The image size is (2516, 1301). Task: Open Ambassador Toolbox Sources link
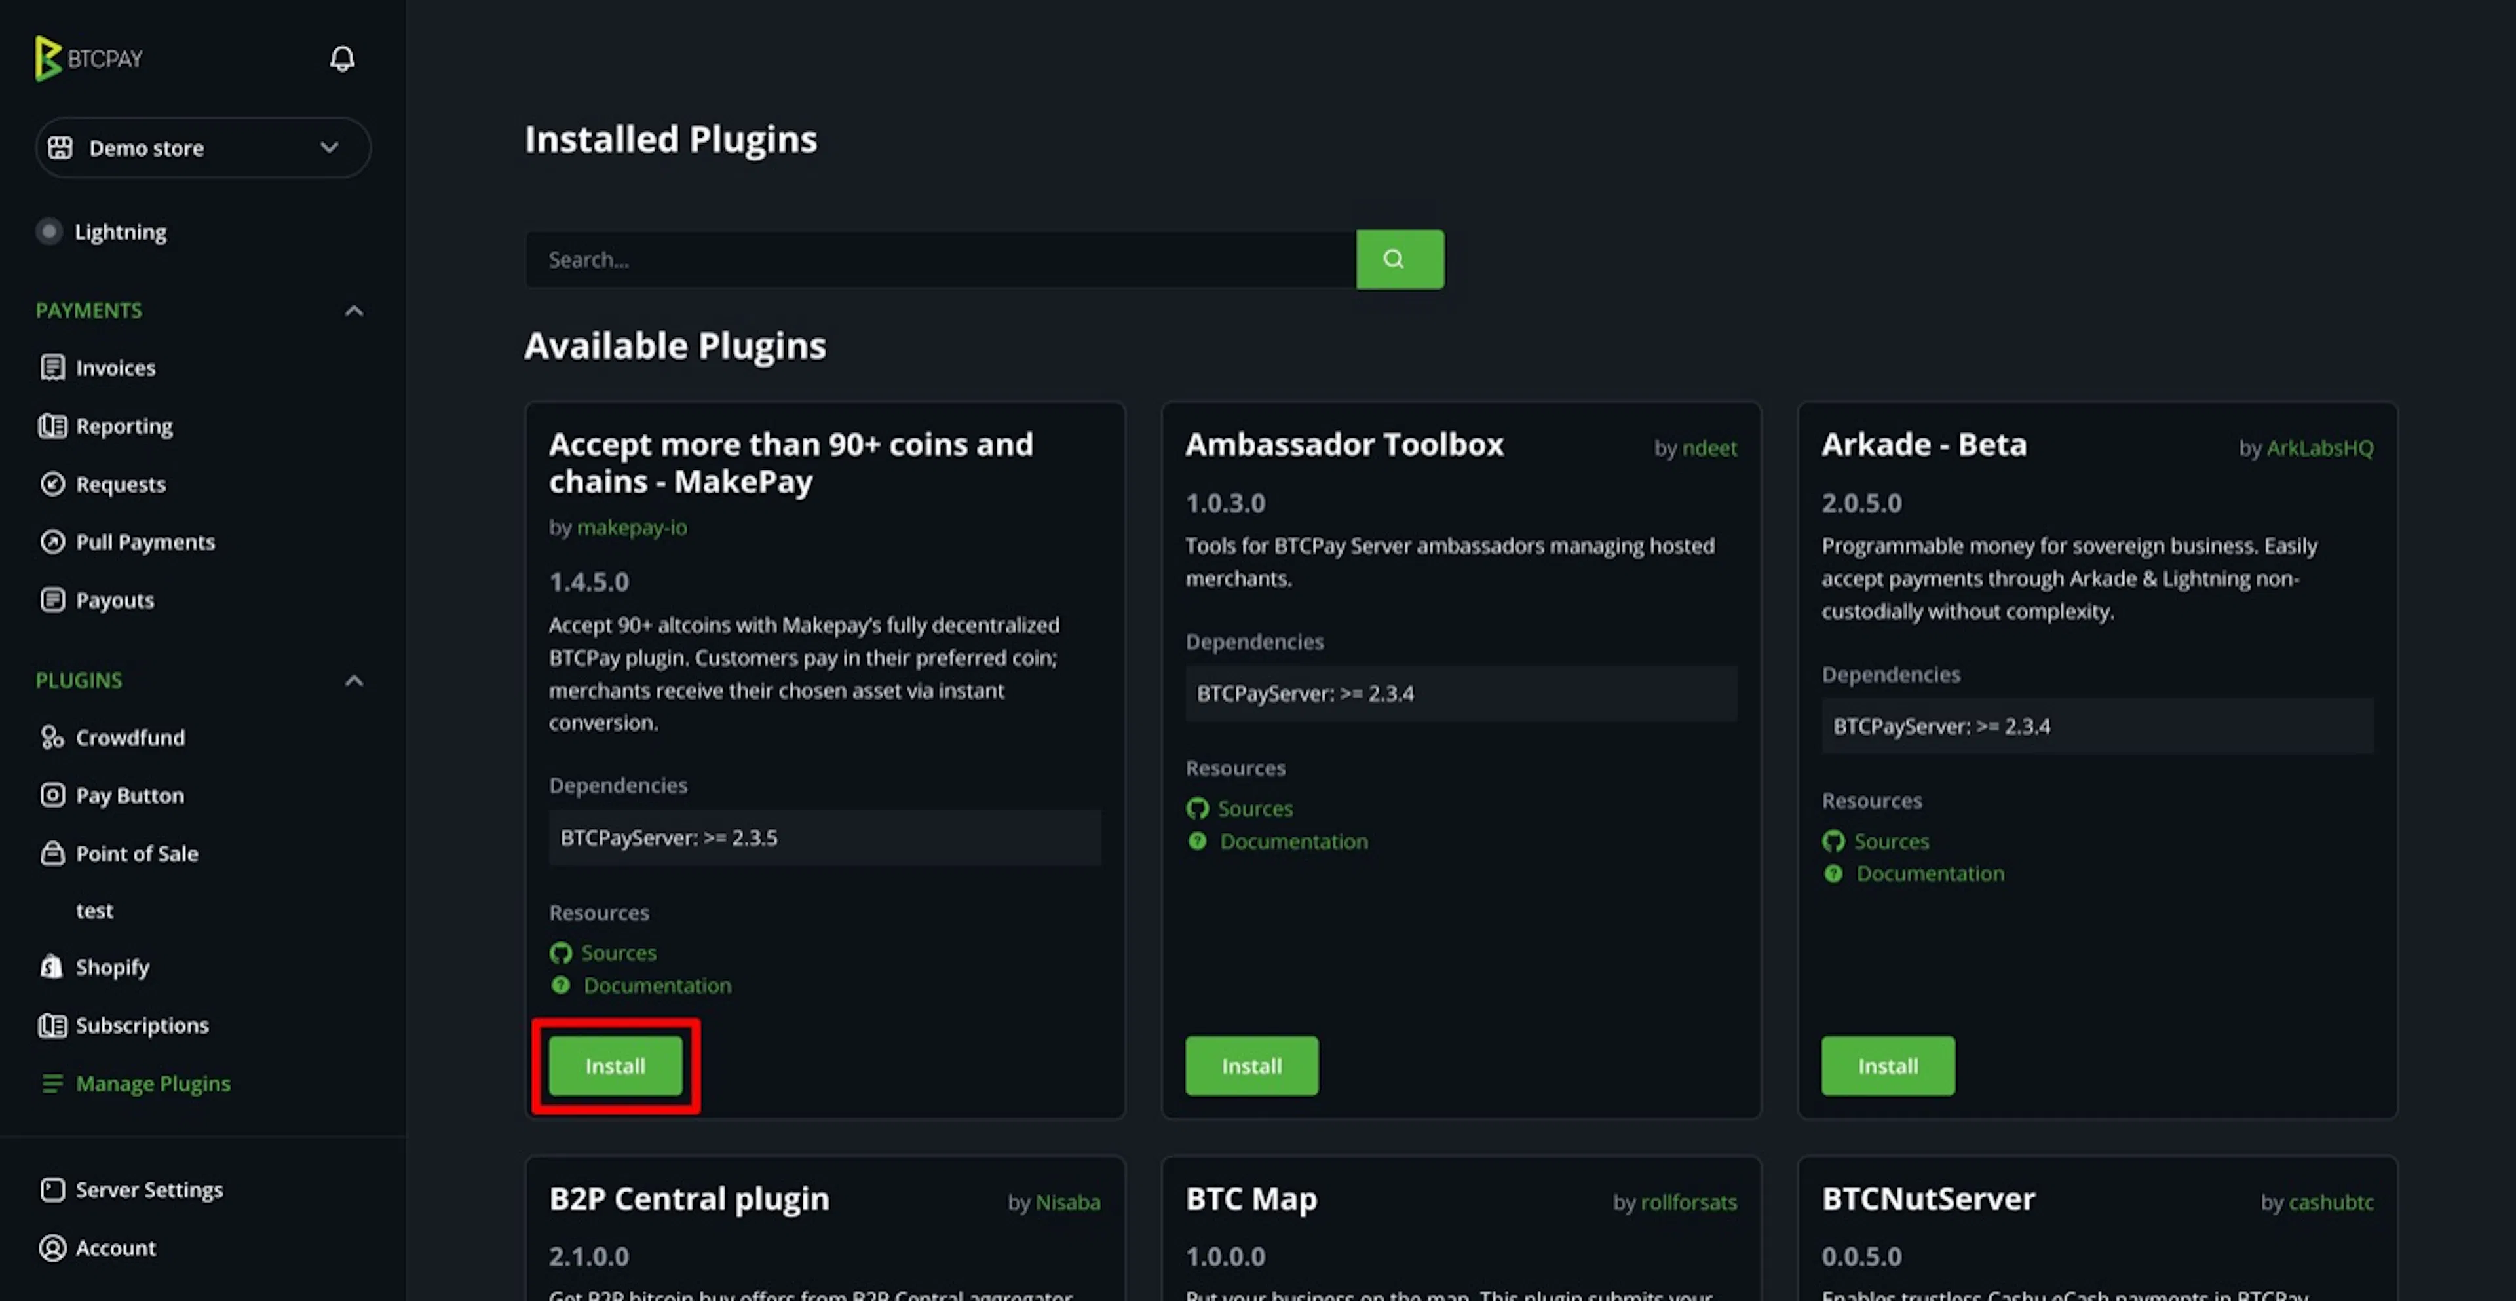pos(1255,809)
